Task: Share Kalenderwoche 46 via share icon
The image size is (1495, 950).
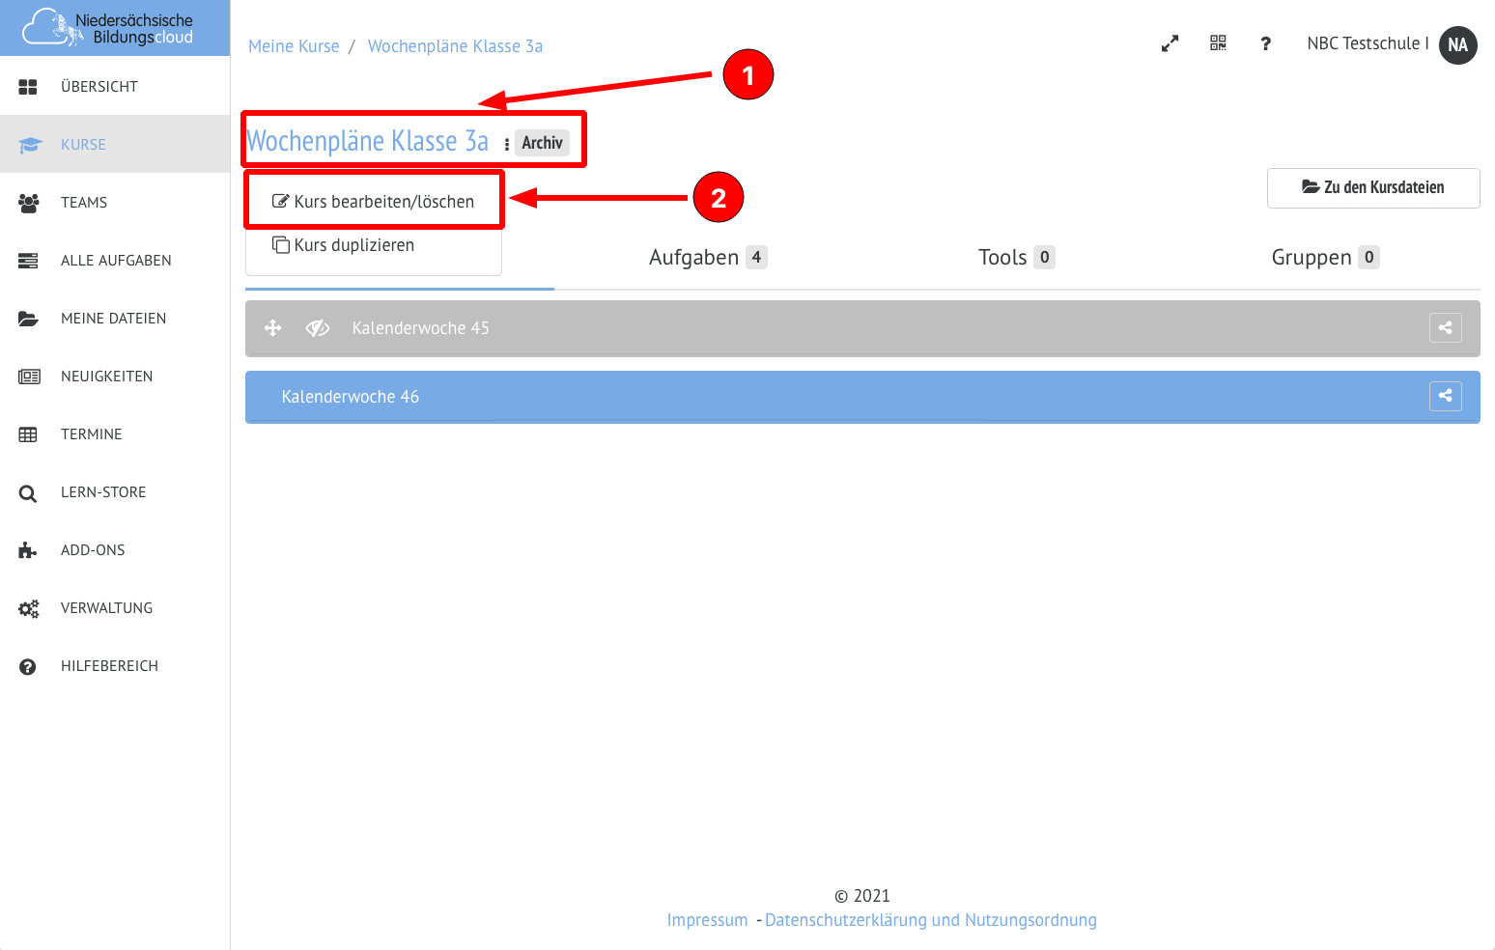Action: [1445, 396]
